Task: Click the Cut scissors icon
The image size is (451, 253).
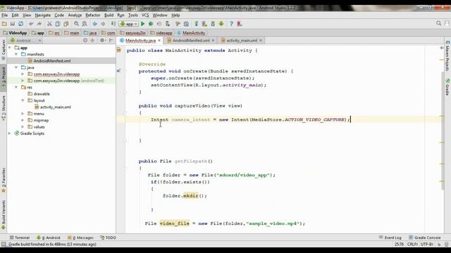Action: point(49,24)
